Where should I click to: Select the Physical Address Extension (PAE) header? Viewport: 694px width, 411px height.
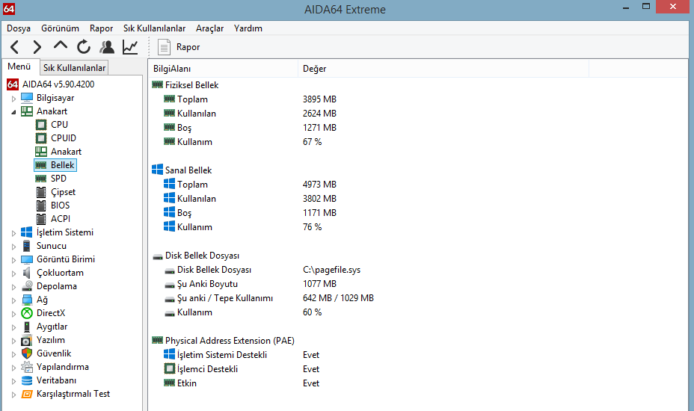tap(230, 341)
